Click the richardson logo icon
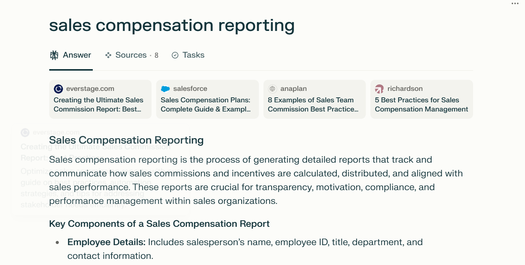 tap(379, 88)
